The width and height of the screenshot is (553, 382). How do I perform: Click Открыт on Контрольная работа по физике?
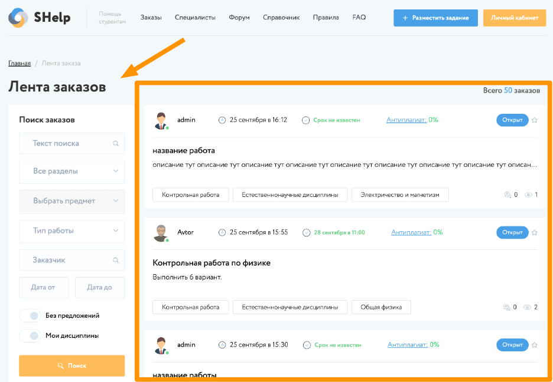coord(512,232)
